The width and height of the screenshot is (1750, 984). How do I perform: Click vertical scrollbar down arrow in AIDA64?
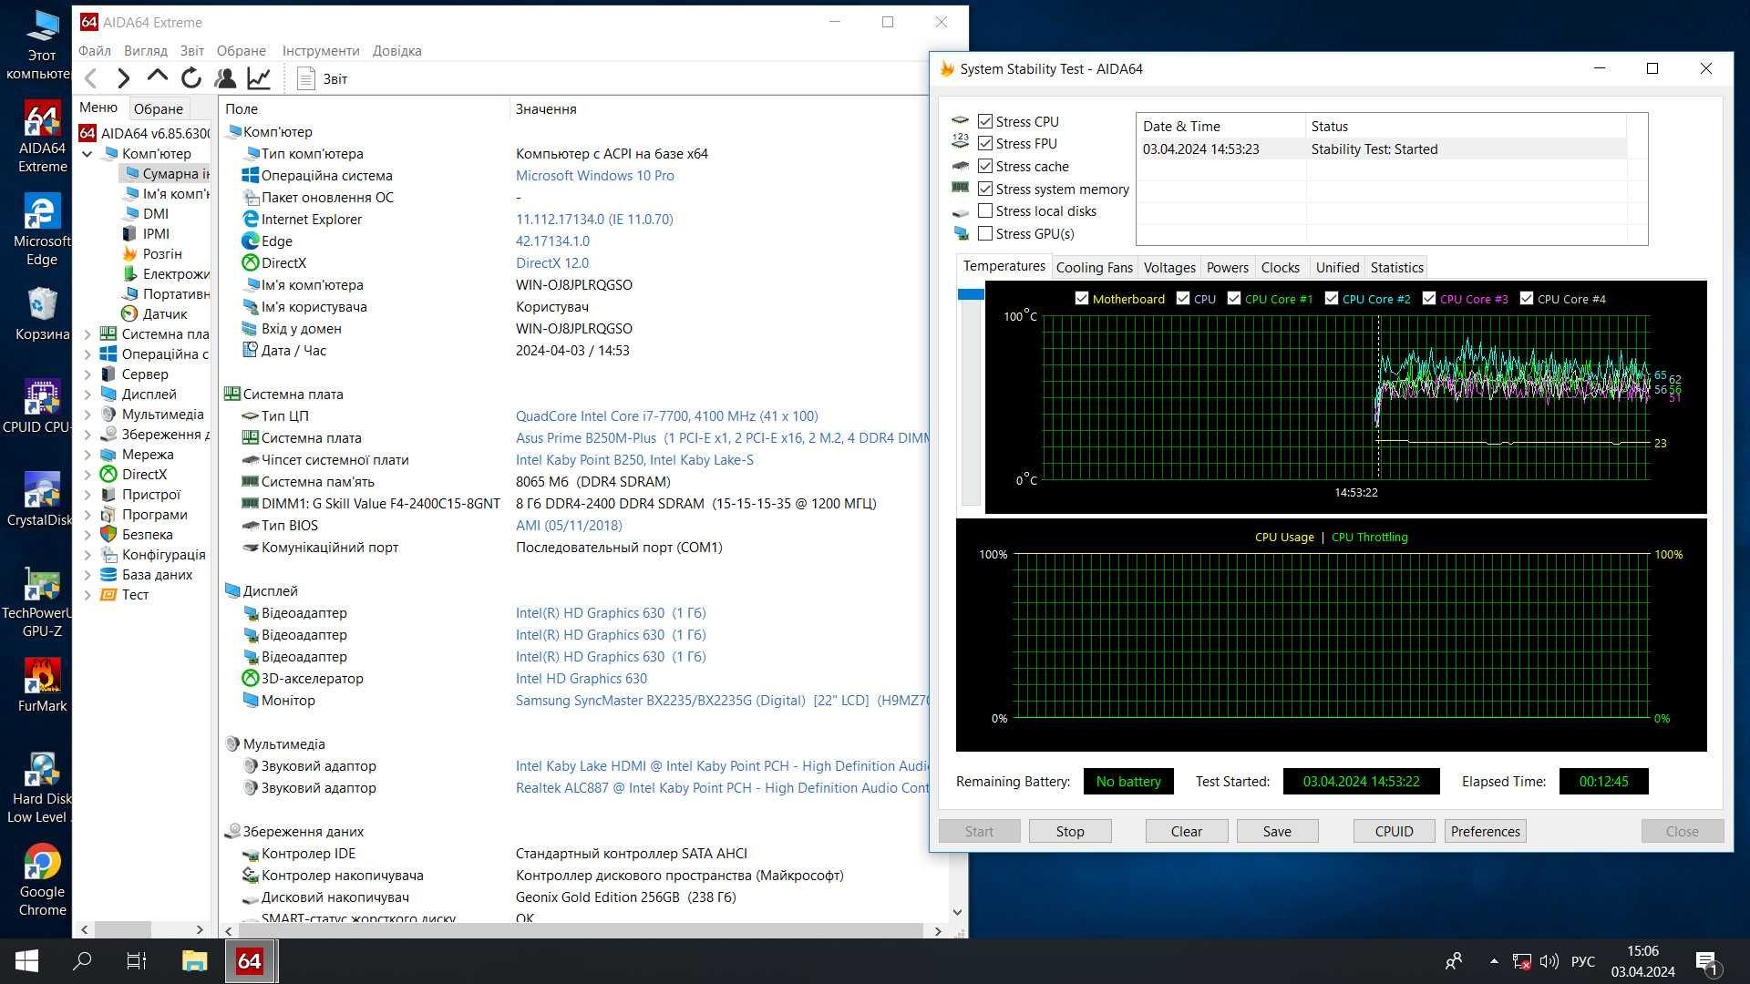point(957,912)
